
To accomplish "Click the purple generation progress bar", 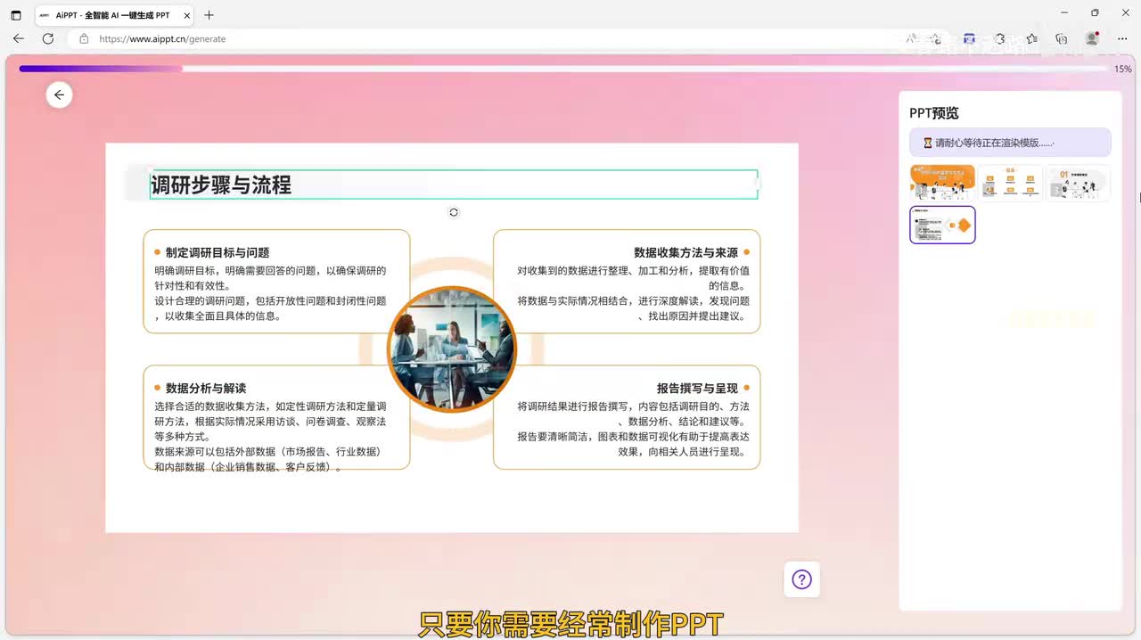I will click(x=100, y=69).
